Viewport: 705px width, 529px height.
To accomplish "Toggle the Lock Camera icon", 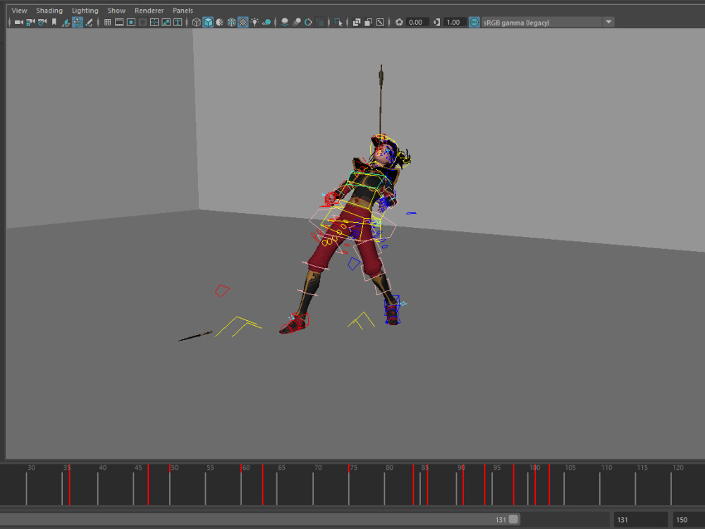I will pyautogui.click(x=30, y=22).
